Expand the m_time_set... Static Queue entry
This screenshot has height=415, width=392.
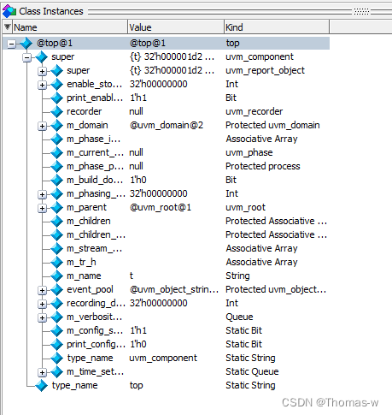pos(42,372)
